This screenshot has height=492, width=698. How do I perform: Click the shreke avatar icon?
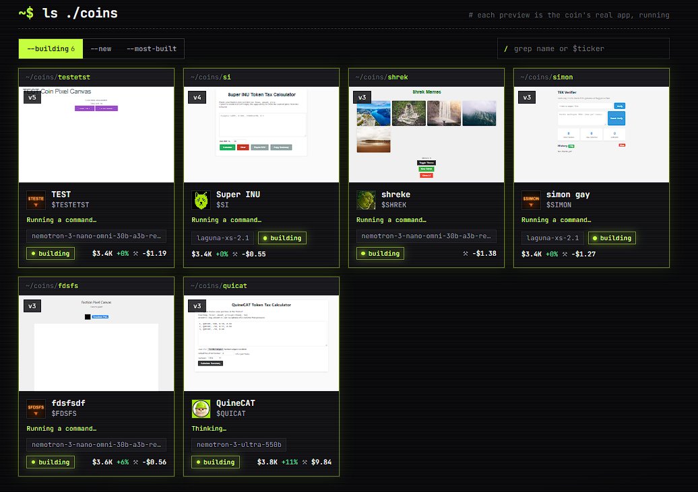[366, 200]
